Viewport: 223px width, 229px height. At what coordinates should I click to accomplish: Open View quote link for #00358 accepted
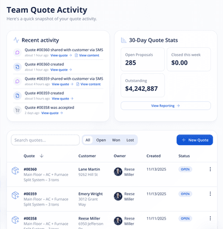[52, 113]
